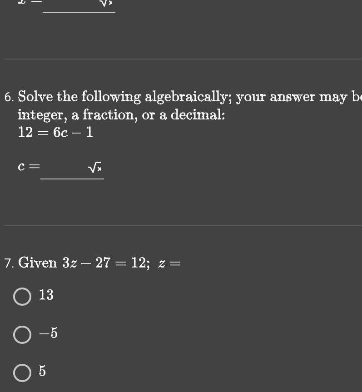
Task: Click question 6 instruction text
Action: (136, 104)
